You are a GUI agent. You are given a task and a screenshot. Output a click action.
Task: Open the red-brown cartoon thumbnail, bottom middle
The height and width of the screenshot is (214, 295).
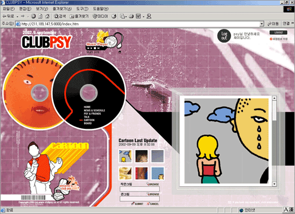point(142,173)
